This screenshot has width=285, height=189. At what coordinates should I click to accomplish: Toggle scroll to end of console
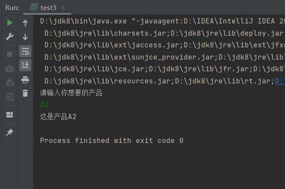(25, 65)
